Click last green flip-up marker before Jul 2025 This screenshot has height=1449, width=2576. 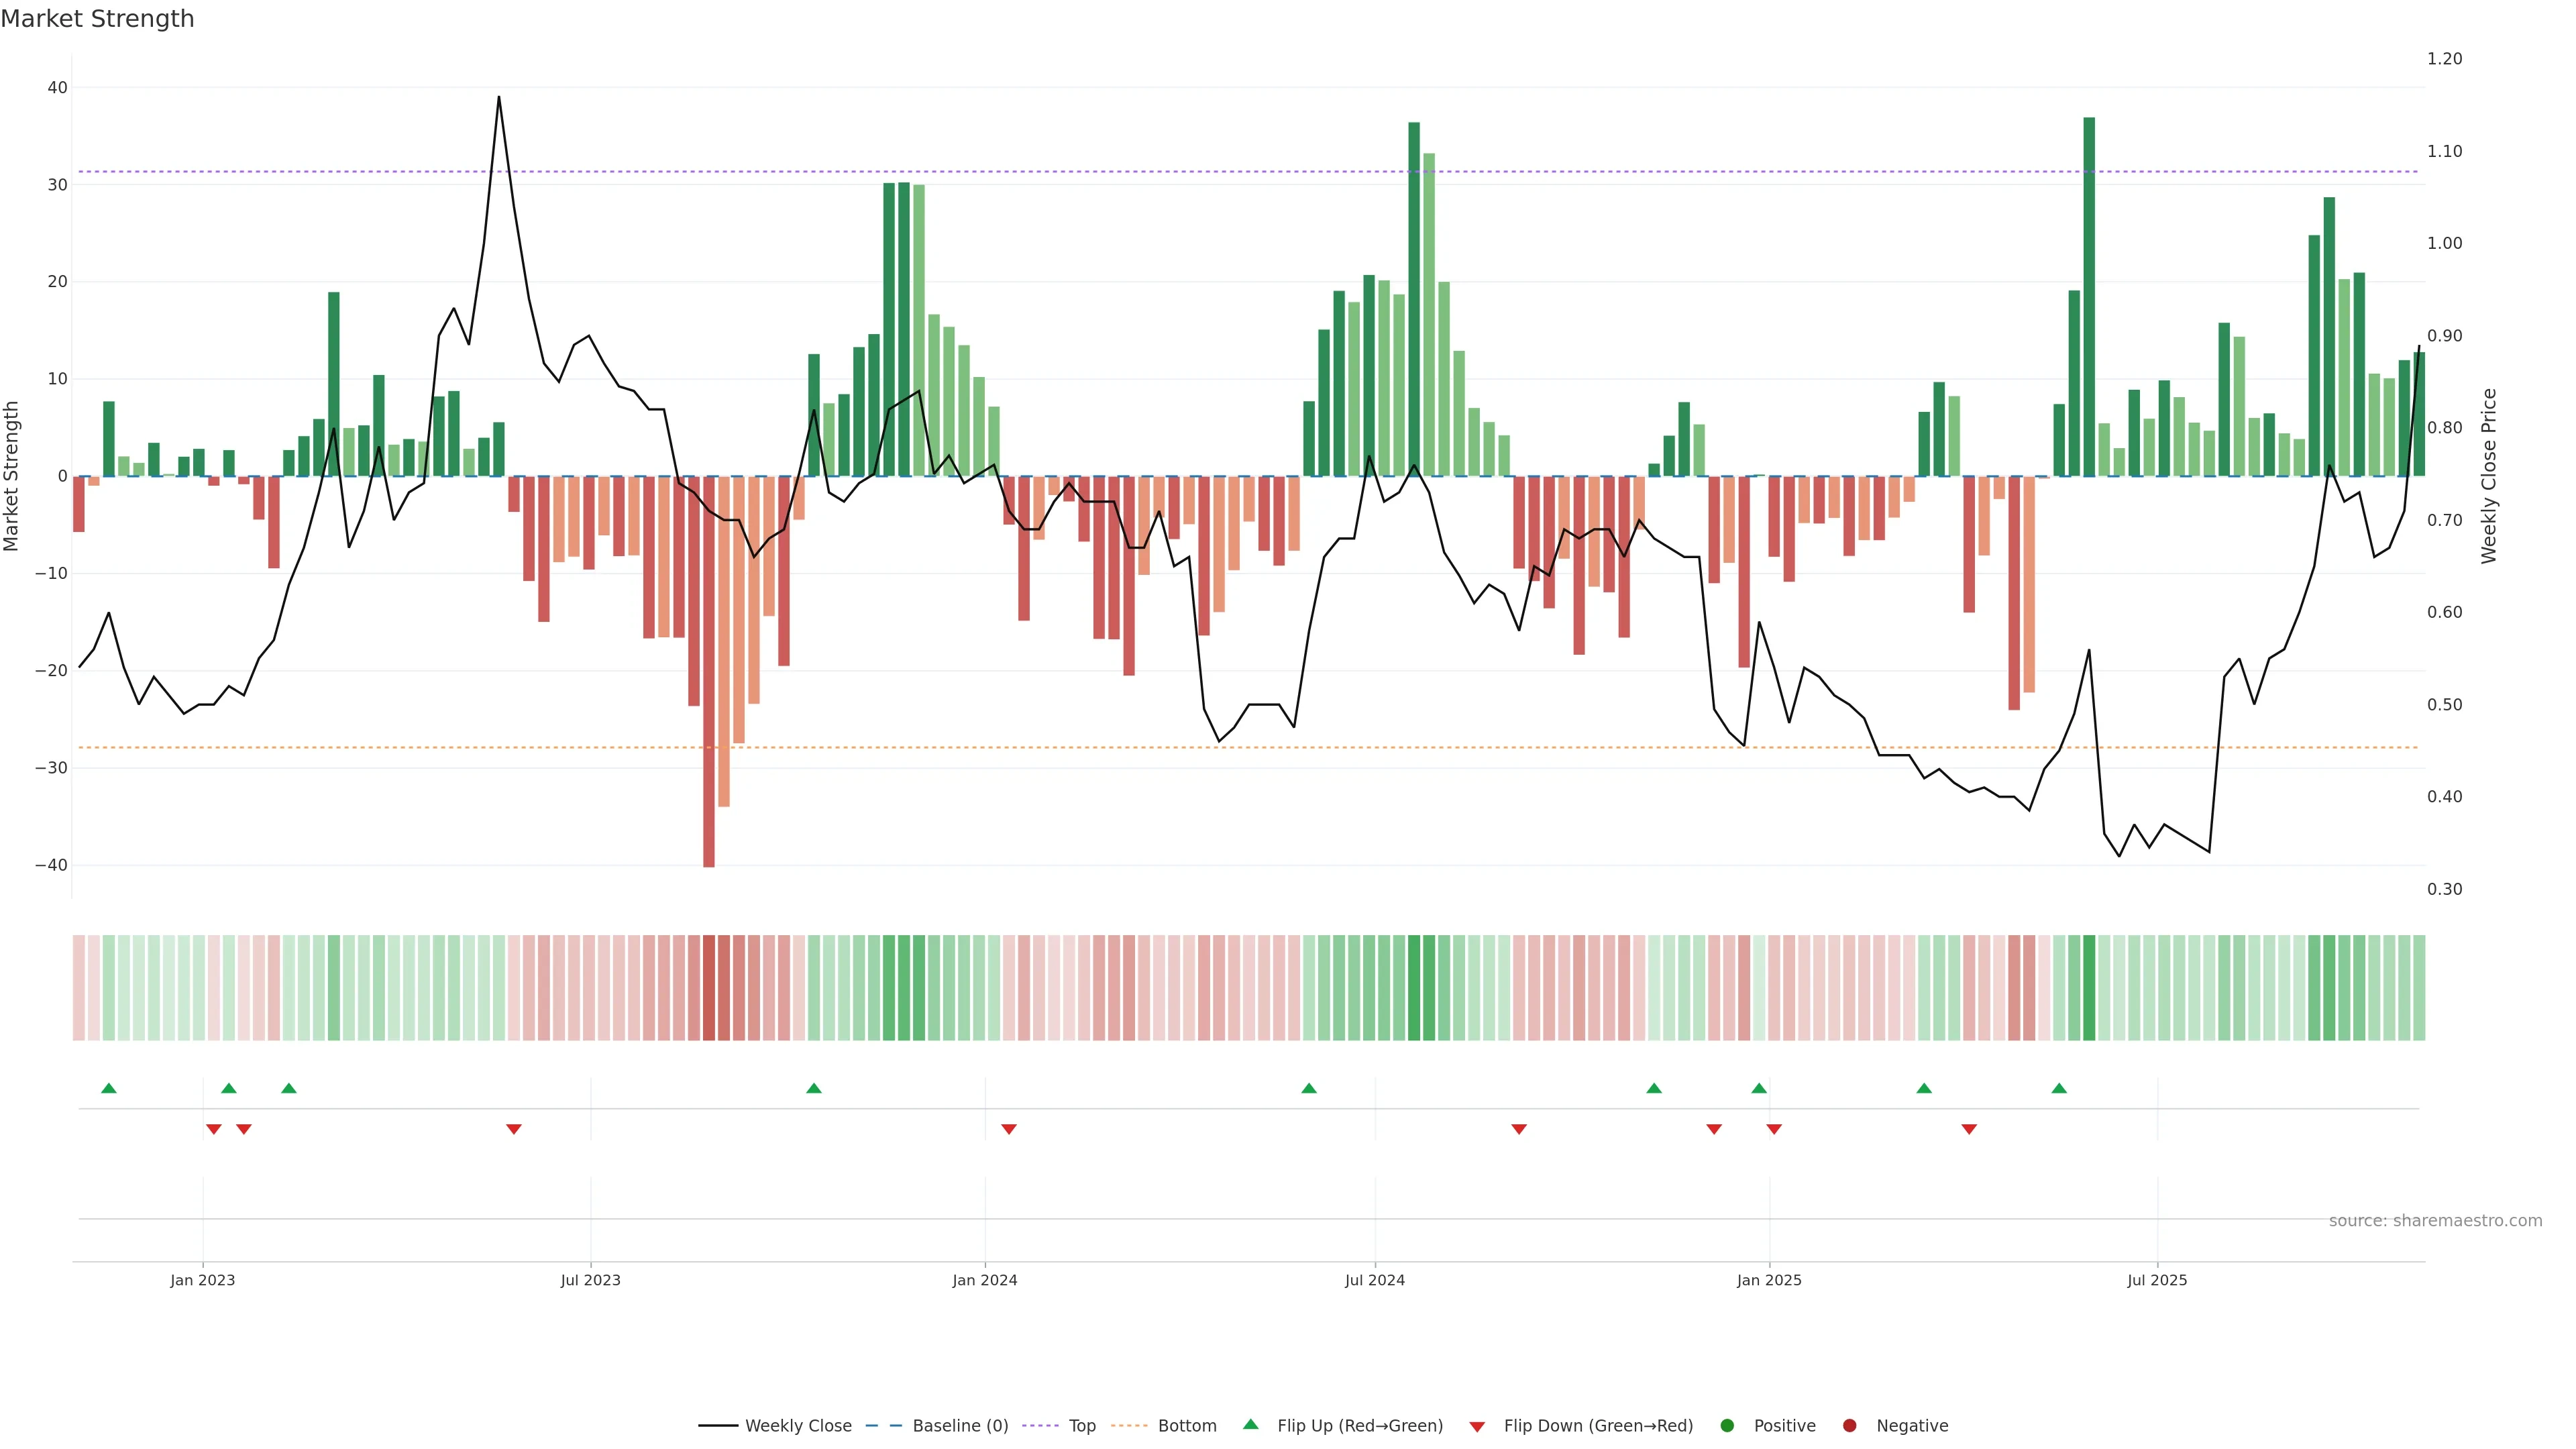(x=2059, y=1088)
